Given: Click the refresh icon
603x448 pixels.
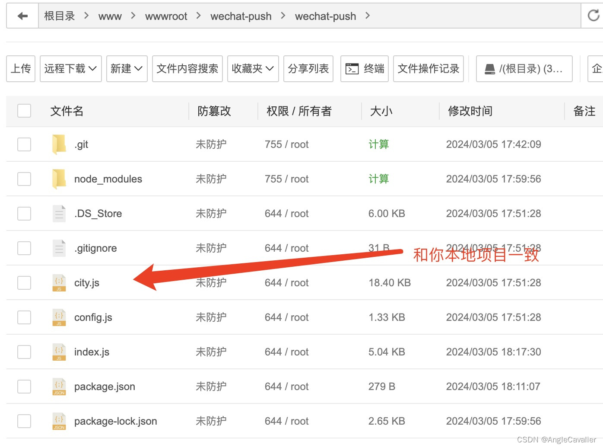Looking at the screenshot, I should pyautogui.click(x=594, y=16).
